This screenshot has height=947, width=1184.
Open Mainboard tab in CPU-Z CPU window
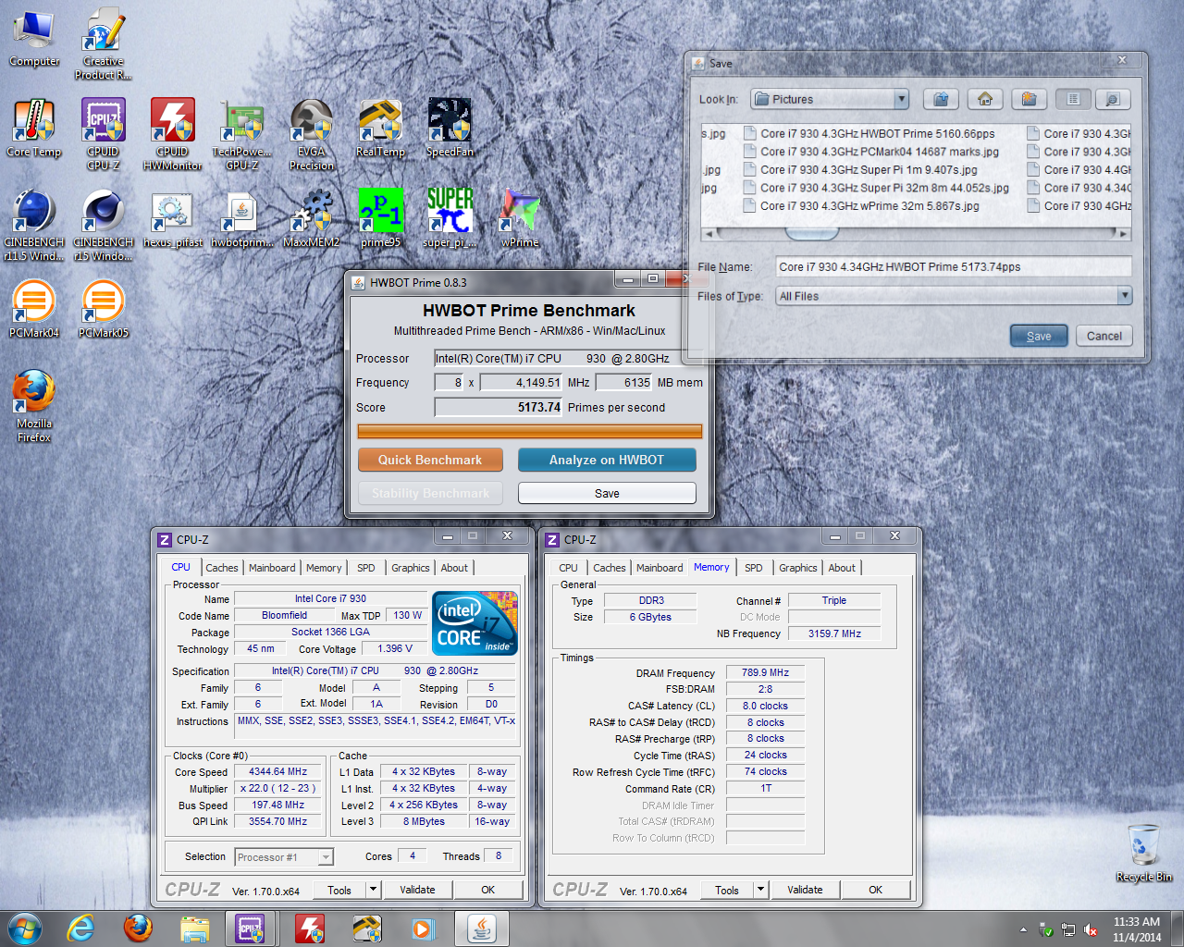click(272, 568)
